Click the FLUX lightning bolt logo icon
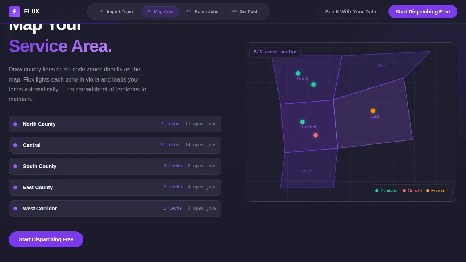The height and width of the screenshot is (262, 466). point(15,12)
